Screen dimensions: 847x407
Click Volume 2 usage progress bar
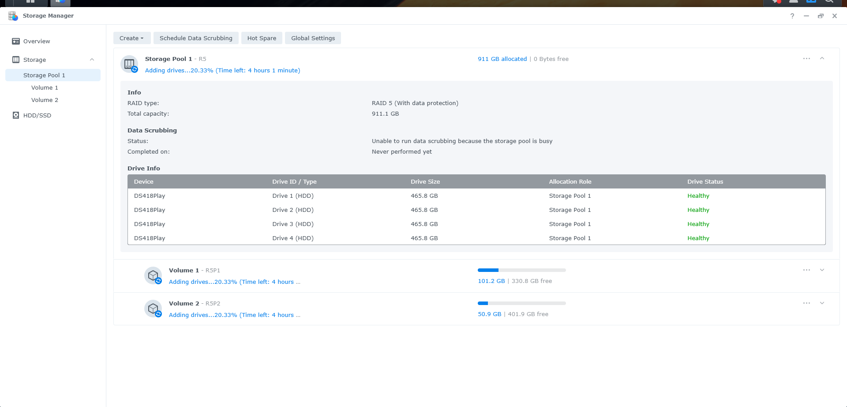pyautogui.click(x=521, y=303)
